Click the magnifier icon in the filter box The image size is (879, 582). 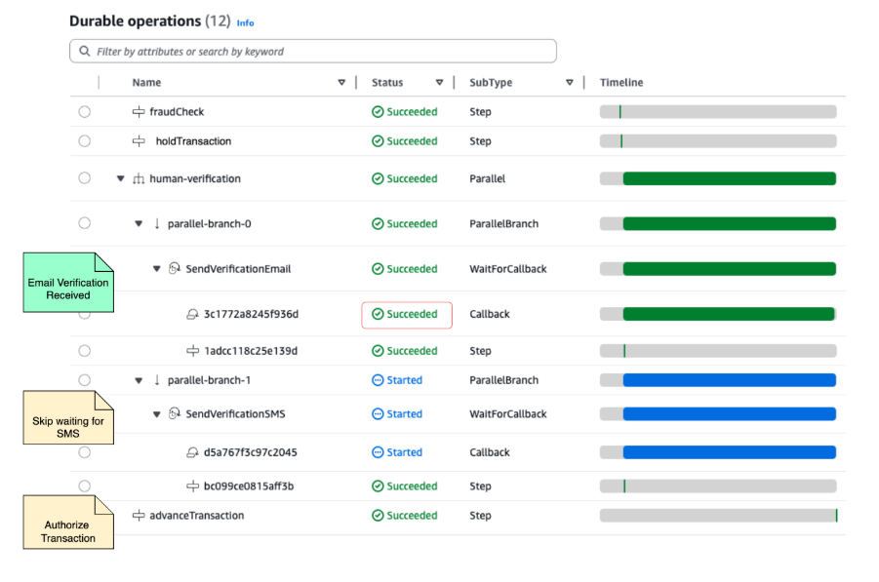(x=83, y=50)
